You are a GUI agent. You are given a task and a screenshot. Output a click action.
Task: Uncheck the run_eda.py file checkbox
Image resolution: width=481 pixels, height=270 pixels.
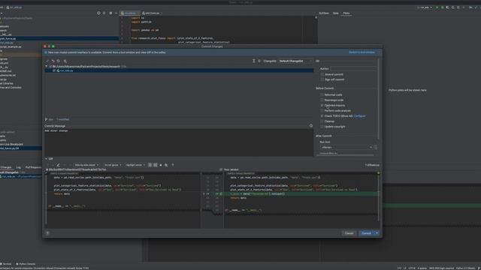[x=54, y=70]
